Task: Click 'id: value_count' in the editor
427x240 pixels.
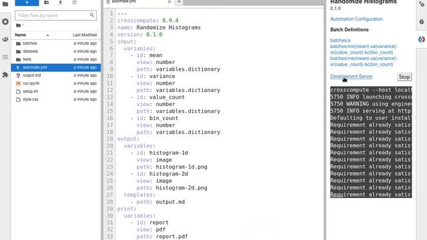Action: [x=161, y=97]
